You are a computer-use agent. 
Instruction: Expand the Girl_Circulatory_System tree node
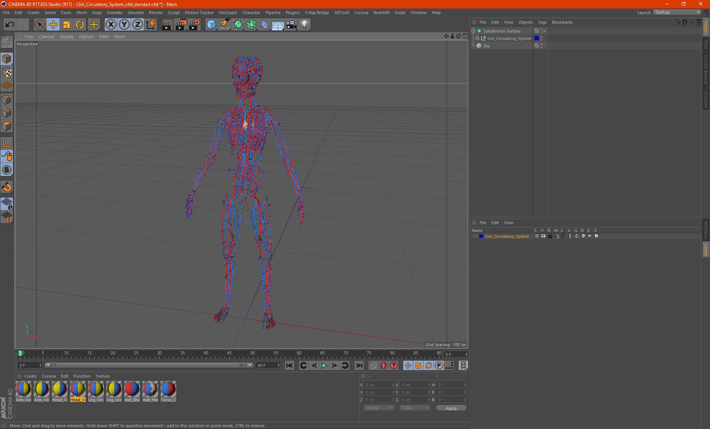click(477, 38)
